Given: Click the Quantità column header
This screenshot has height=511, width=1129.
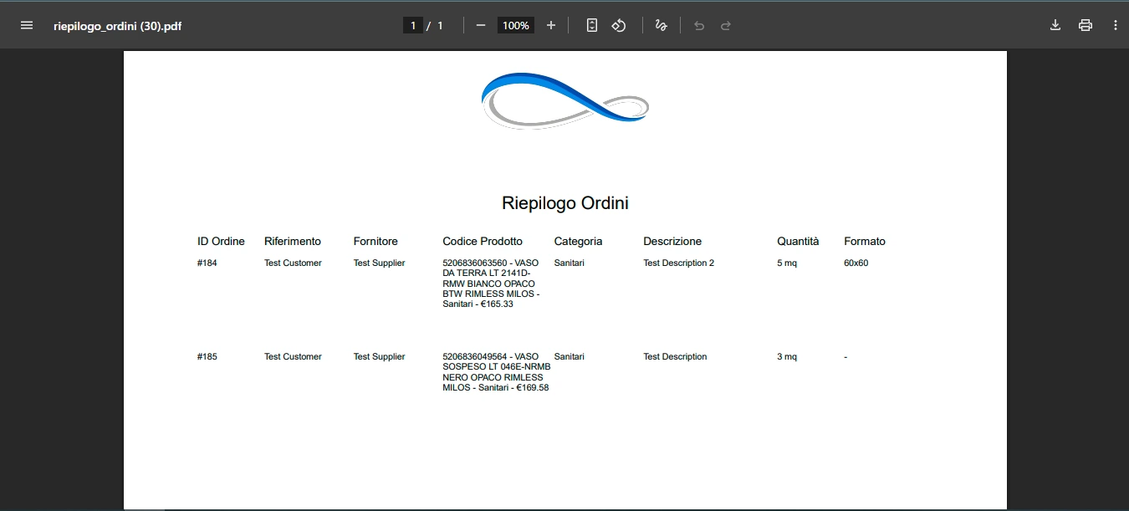Looking at the screenshot, I should click(x=798, y=241).
